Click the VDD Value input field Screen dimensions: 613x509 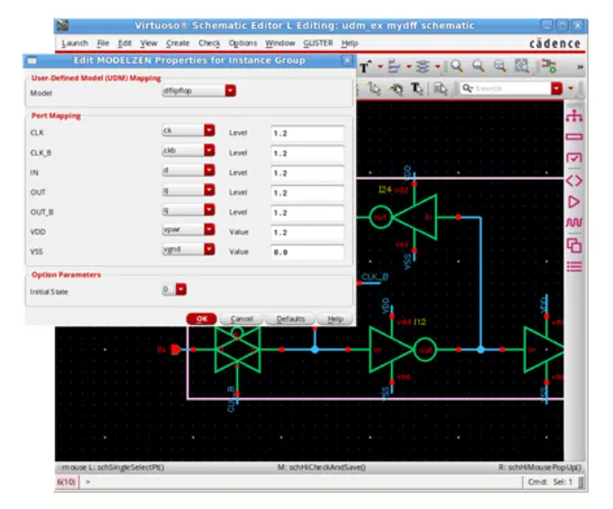[307, 233]
